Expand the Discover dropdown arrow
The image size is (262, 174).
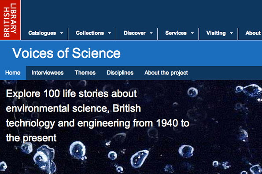(151, 33)
